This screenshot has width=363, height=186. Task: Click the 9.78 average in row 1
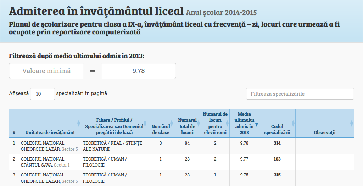pos(244,143)
